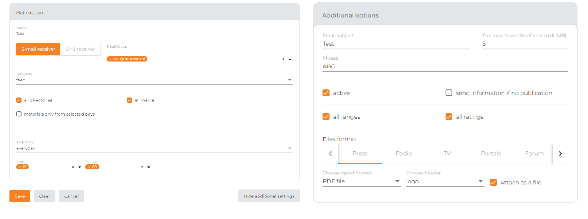Open the Choose raport format dropdown
This screenshot has height=219, width=588.
362,181
